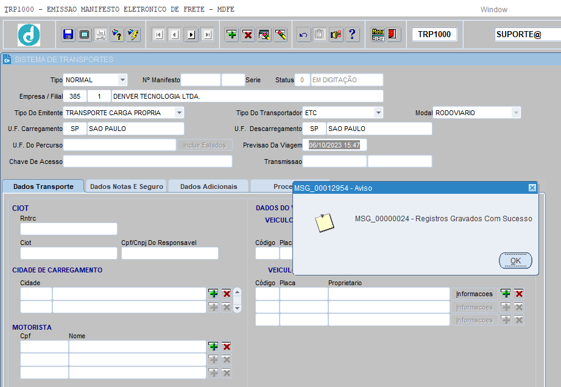This screenshot has height=387, width=561.
Task: Click the red exit door icon
Action: coord(393,35)
